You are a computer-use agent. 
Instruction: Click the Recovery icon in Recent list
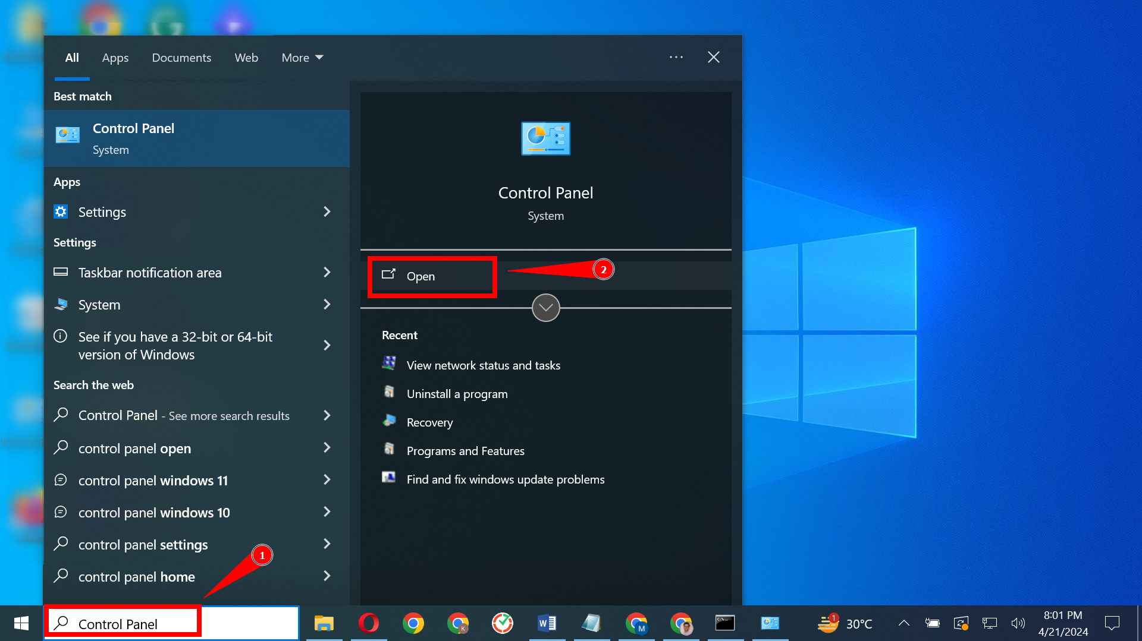point(389,421)
